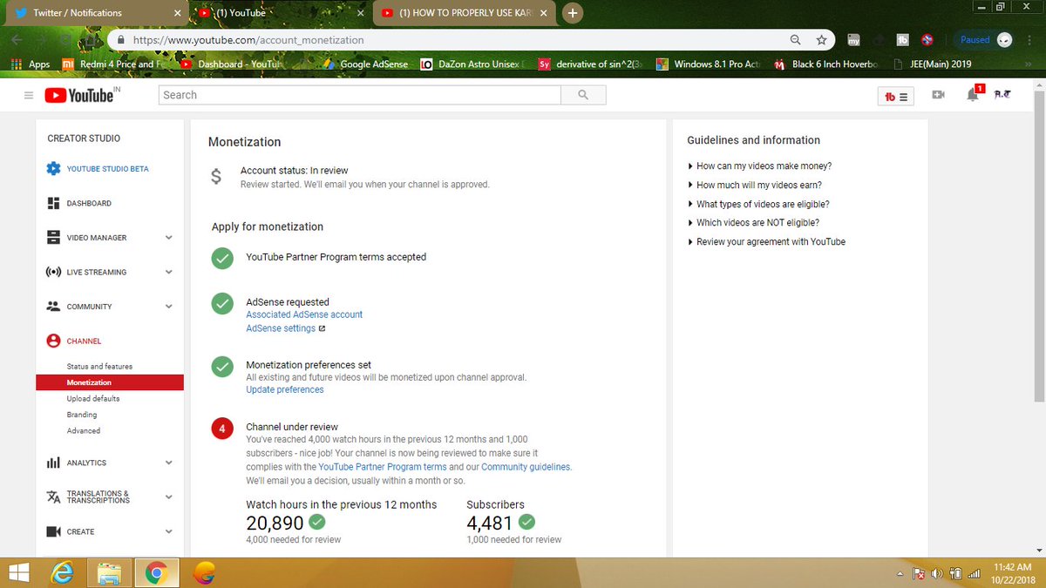This screenshot has height=588, width=1046.
Task: Open the TubeBuddy menu icon in header
Action: pos(896,97)
